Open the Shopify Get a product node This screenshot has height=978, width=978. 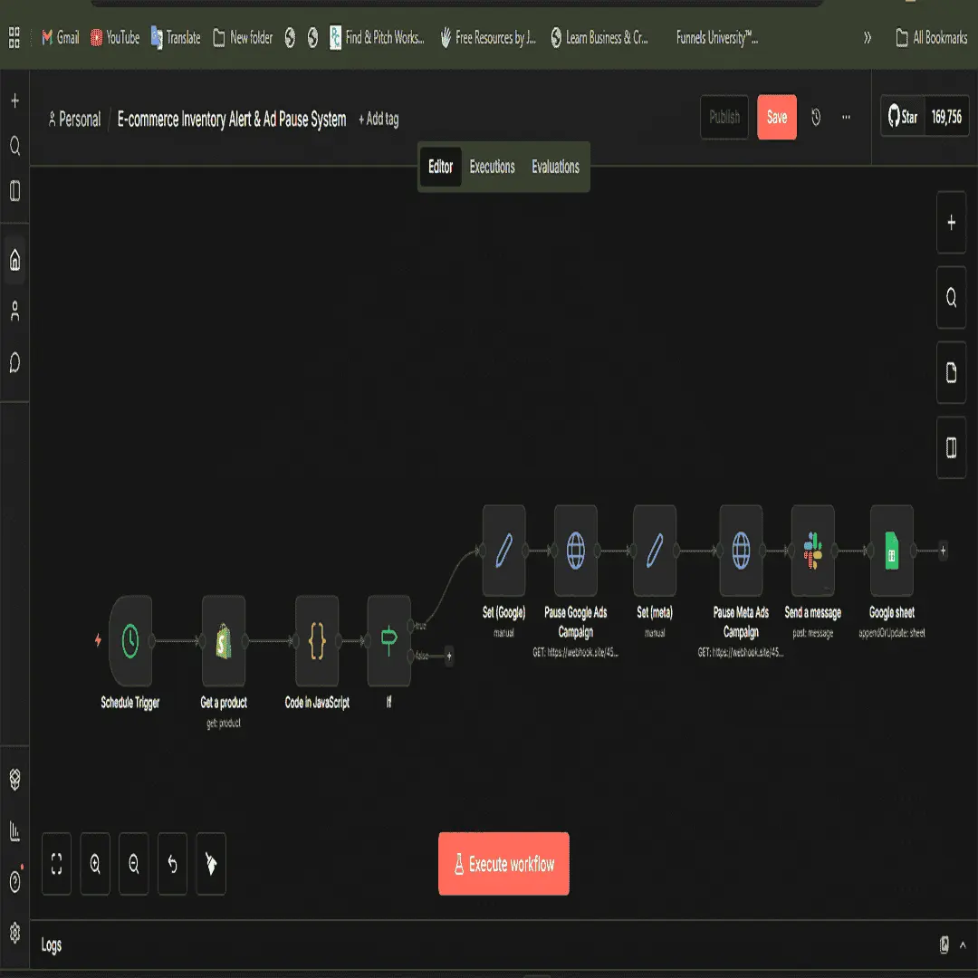coord(223,643)
